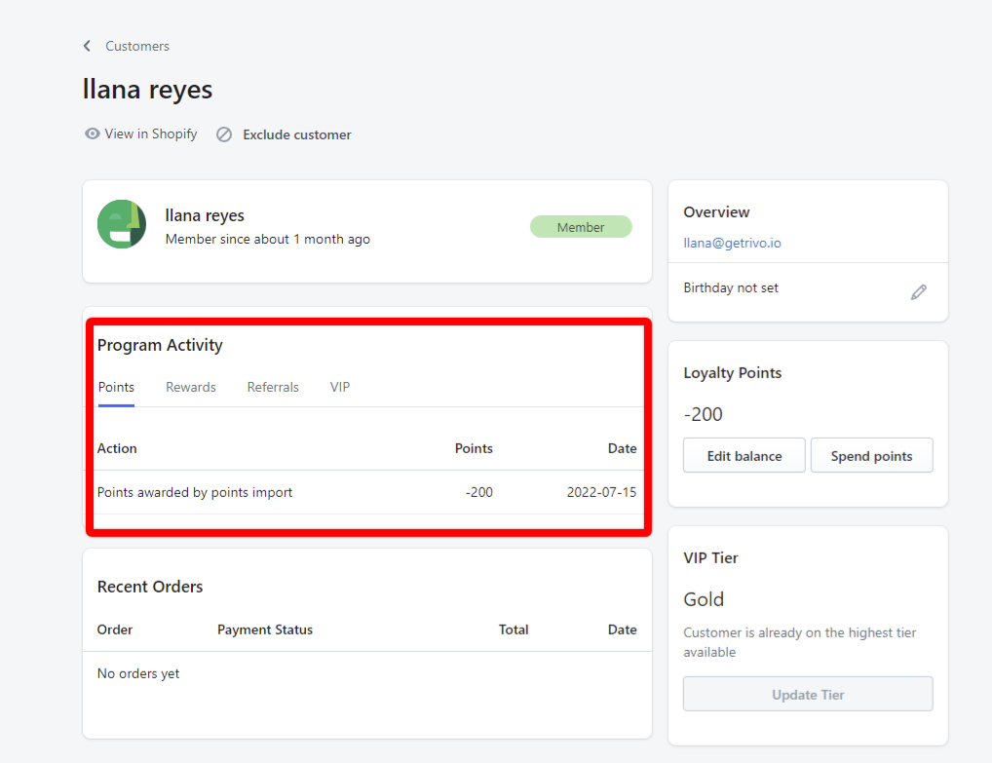
Task: Switch to the Referrals tab
Action: 273,387
